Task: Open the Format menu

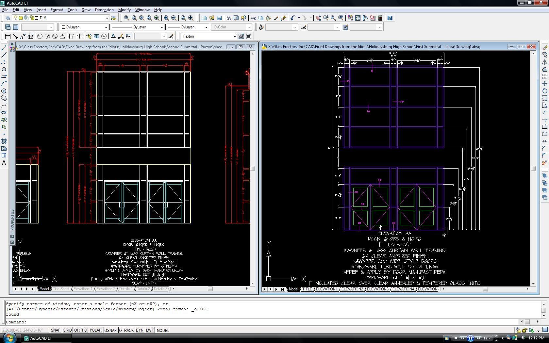Action: coord(57,10)
